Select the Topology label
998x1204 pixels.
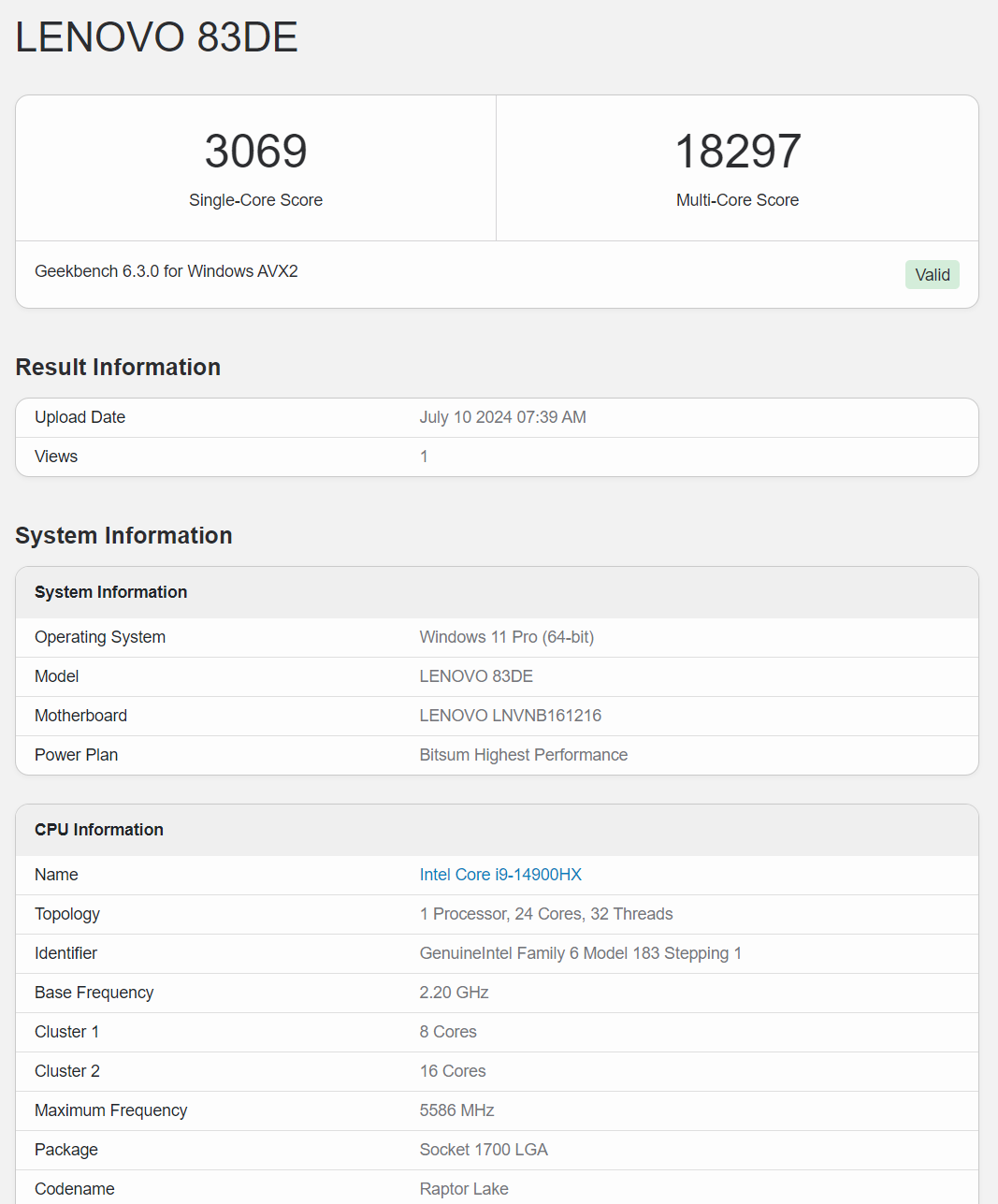tap(67, 914)
